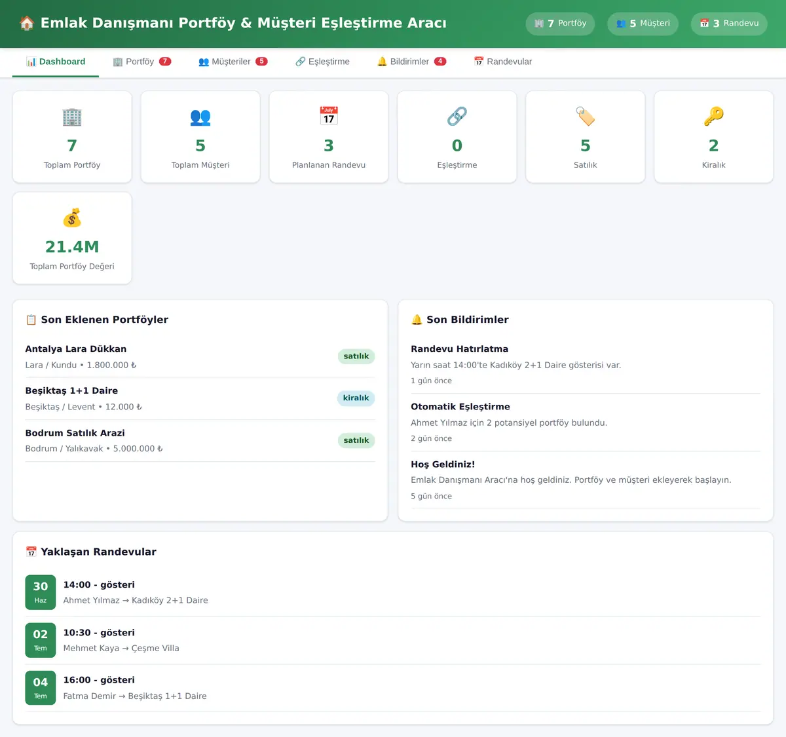
Task: Click the 5 Müşteri header pill
Action: click(x=643, y=24)
